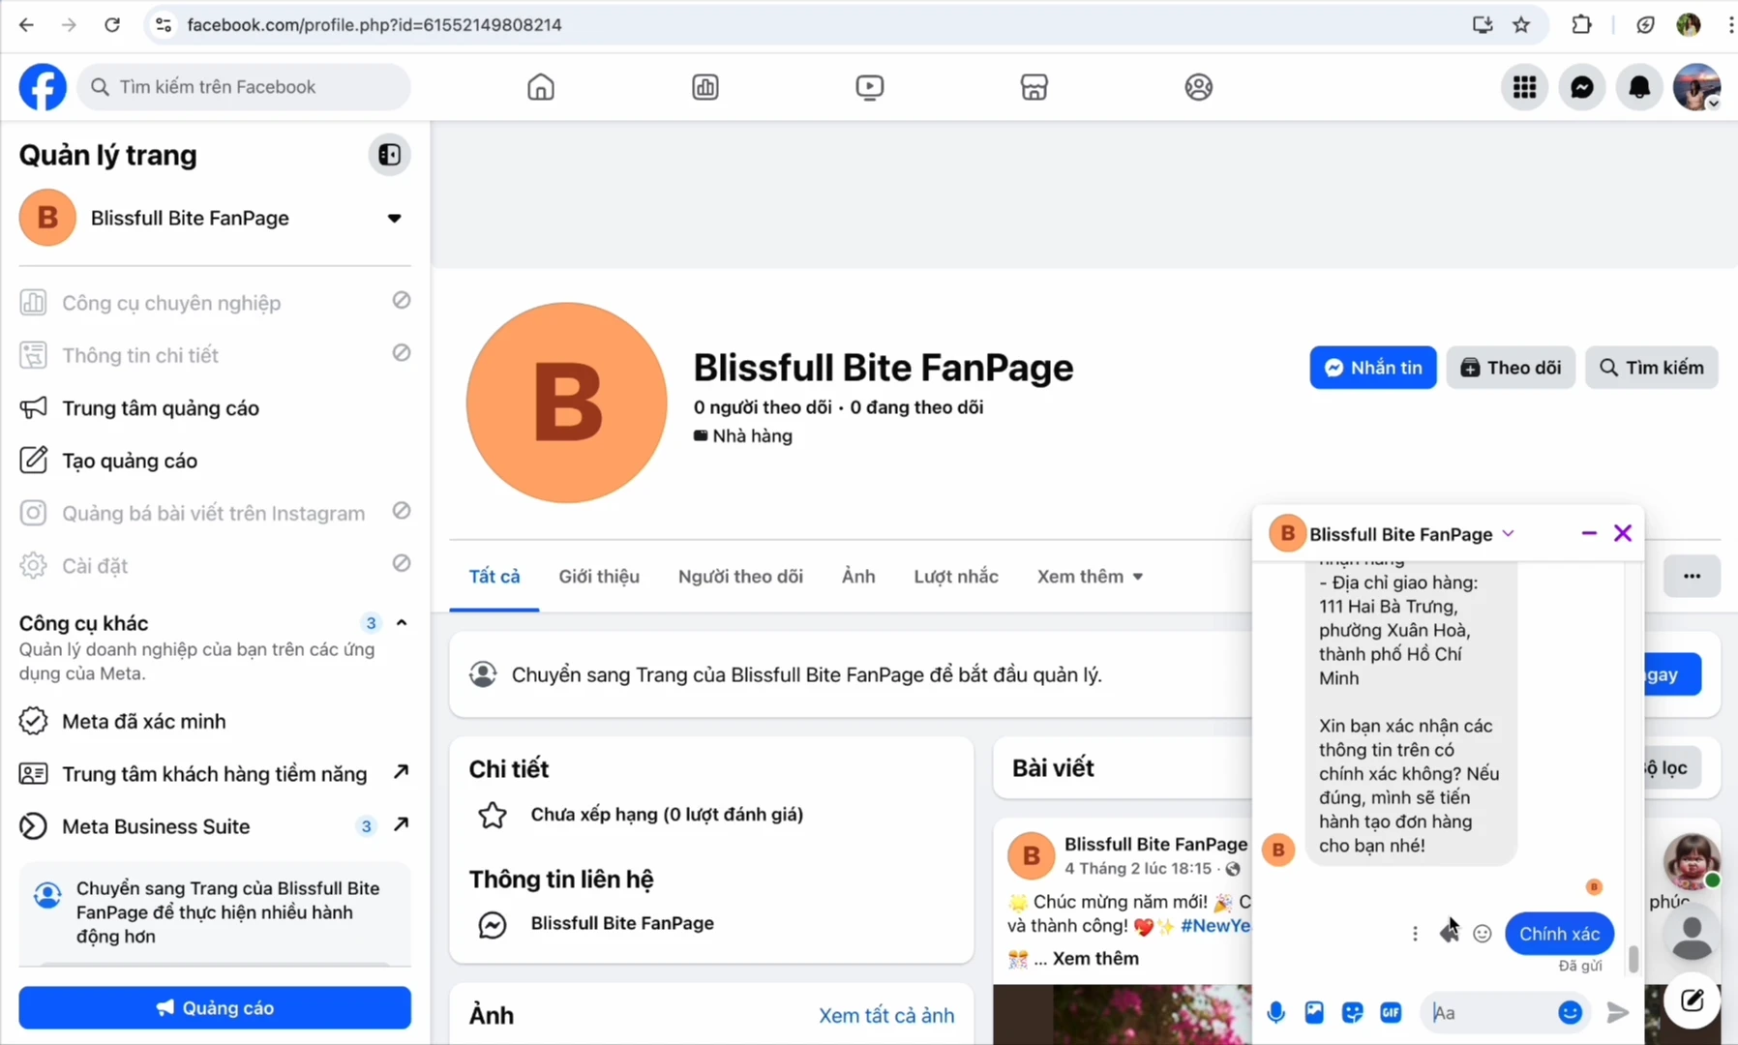Viewport: 1738px width, 1045px height.
Task: Open the GIF picker in chat
Action: [1391, 1012]
